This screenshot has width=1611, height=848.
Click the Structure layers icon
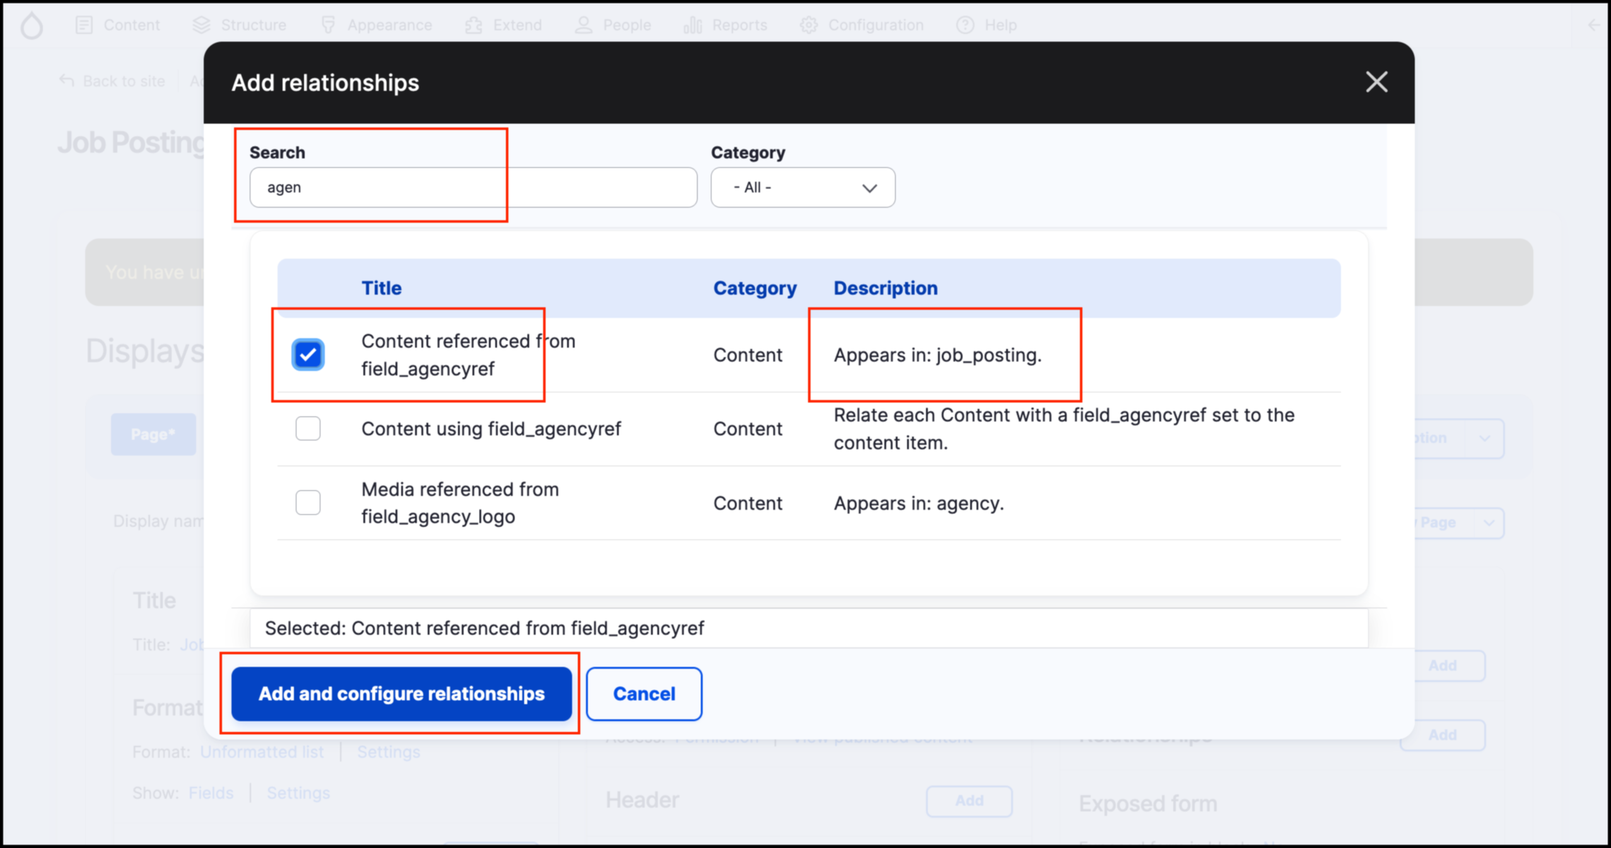(x=201, y=25)
